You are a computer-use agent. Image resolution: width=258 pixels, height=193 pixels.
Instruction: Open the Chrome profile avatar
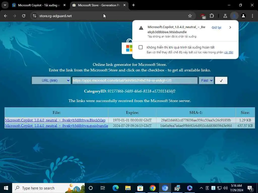pos(243,16)
